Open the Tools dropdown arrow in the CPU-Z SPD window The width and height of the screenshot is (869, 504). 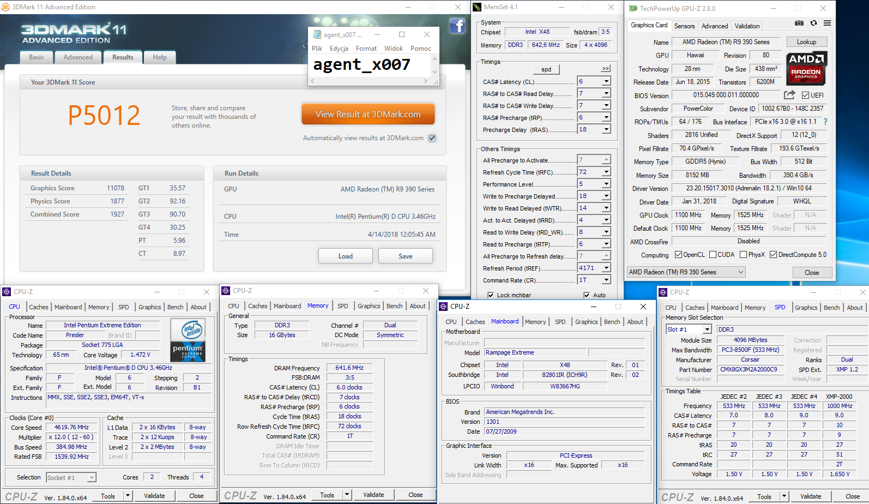tap(784, 496)
